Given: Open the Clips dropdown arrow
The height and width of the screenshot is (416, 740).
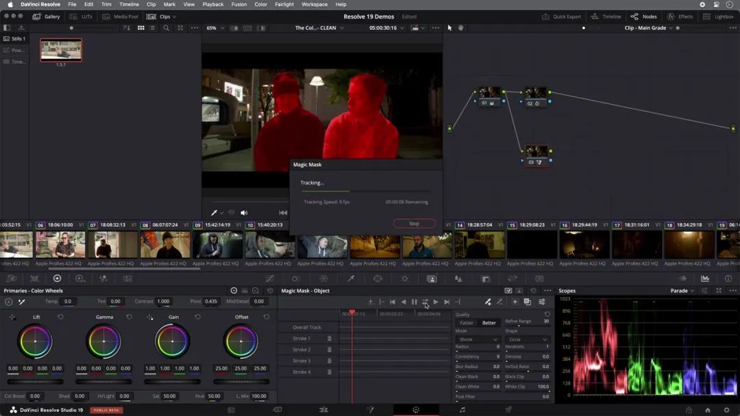Looking at the screenshot, I should [x=174, y=17].
